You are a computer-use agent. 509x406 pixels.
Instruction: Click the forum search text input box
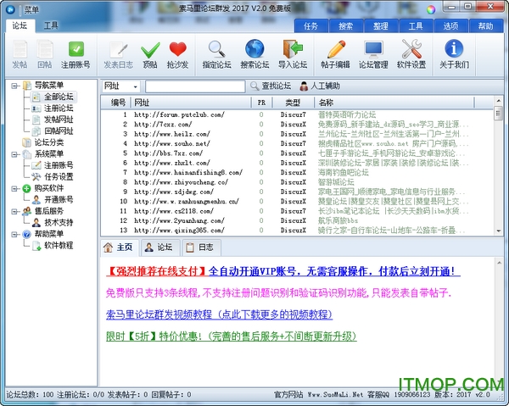(193, 86)
